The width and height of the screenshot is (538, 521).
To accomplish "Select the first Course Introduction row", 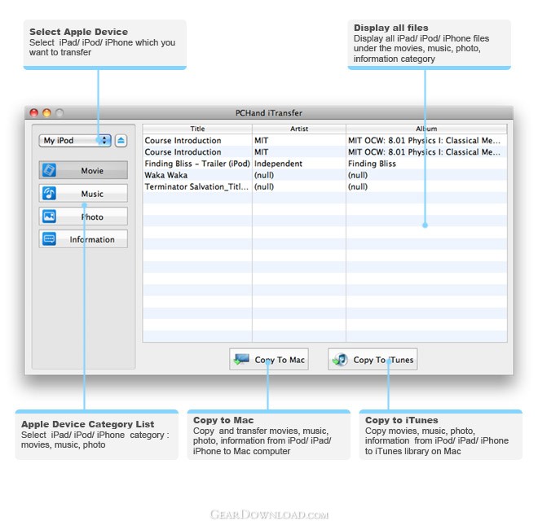I will click(325, 141).
